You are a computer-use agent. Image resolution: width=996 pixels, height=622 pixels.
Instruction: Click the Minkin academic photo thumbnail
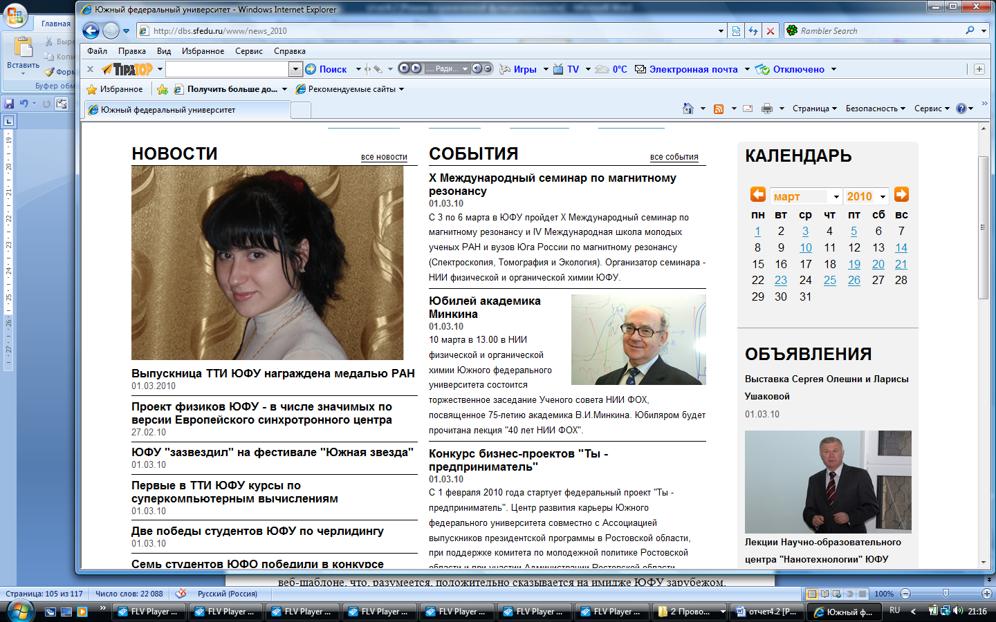pyautogui.click(x=638, y=339)
